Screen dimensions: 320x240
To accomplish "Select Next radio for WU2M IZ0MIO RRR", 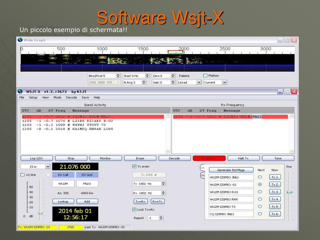I will [x=260, y=199].
